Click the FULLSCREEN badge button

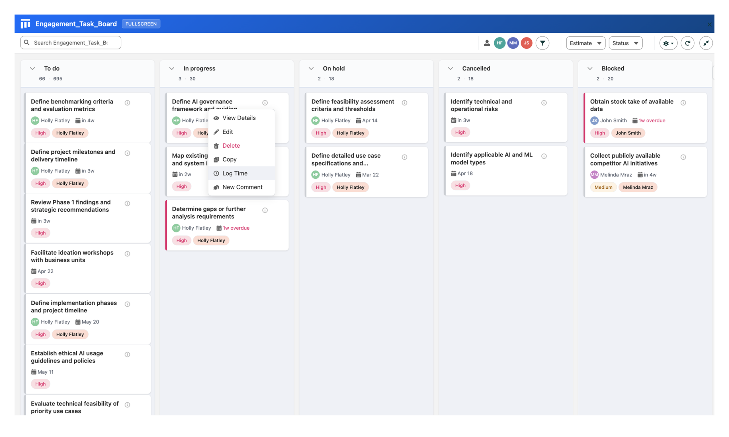pos(141,24)
